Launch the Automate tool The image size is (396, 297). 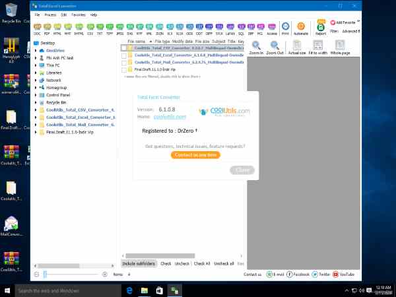click(x=301, y=29)
